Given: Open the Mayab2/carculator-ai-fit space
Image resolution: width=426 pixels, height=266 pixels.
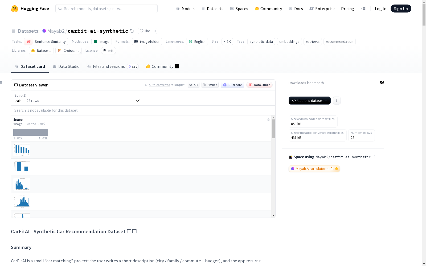Looking at the screenshot, I should click(314, 169).
